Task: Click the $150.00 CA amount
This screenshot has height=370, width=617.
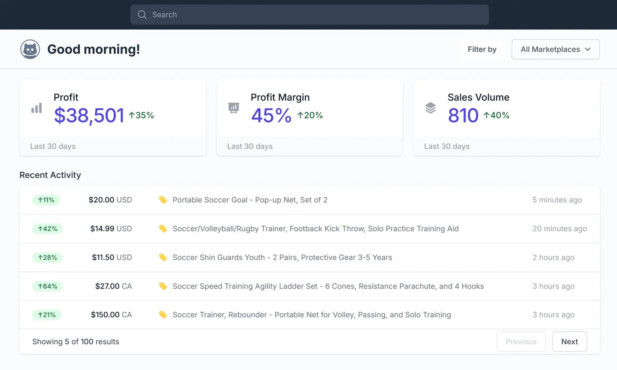Action: (x=111, y=315)
